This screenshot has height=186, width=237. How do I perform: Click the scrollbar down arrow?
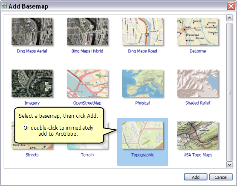point(229,165)
